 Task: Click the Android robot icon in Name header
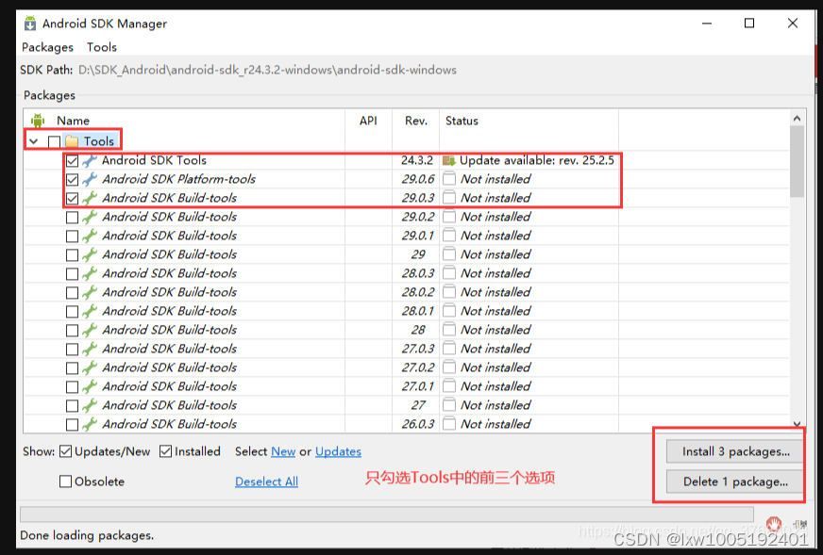(38, 121)
